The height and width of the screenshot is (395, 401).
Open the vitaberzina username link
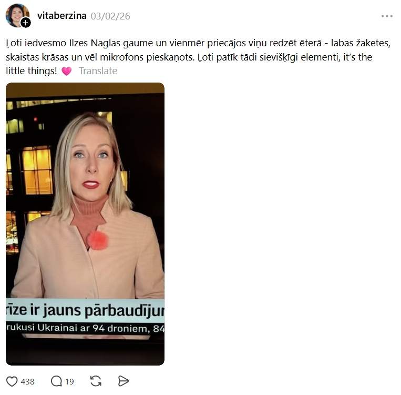[x=62, y=16]
